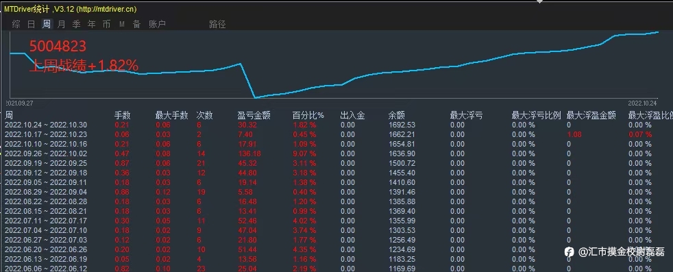The image size is (673, 272).
Task: Click the 余额 column header
Action: (397, 115)
